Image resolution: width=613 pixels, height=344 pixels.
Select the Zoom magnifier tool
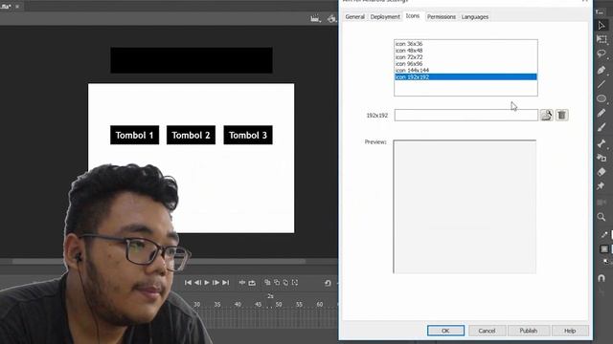tap(602, 217)
